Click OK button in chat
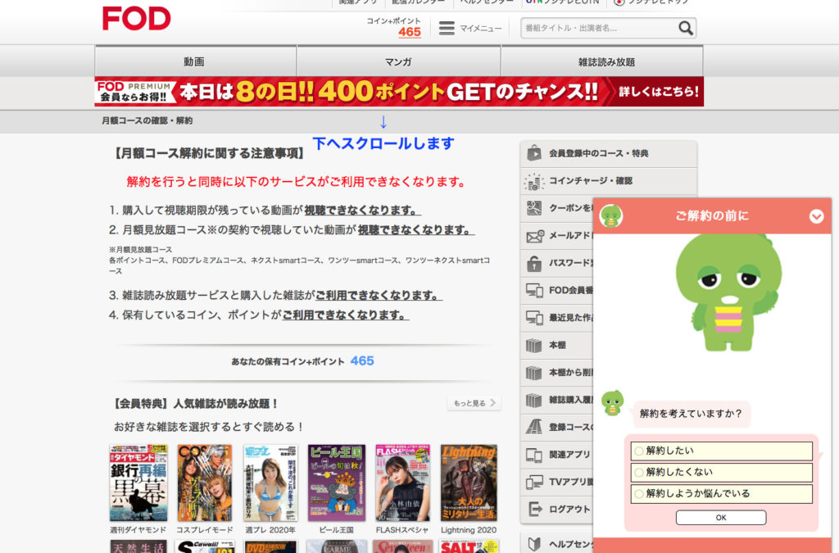The image size is (839, 553). [x=721, y=517]
